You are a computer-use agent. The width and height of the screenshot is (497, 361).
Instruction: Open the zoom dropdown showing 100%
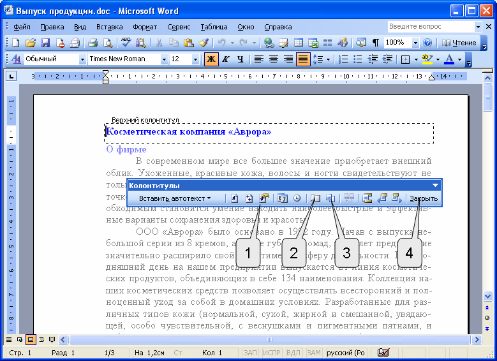tap(415, 43)
